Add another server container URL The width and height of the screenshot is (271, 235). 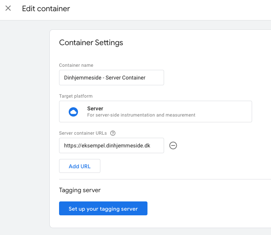point(80,166)
